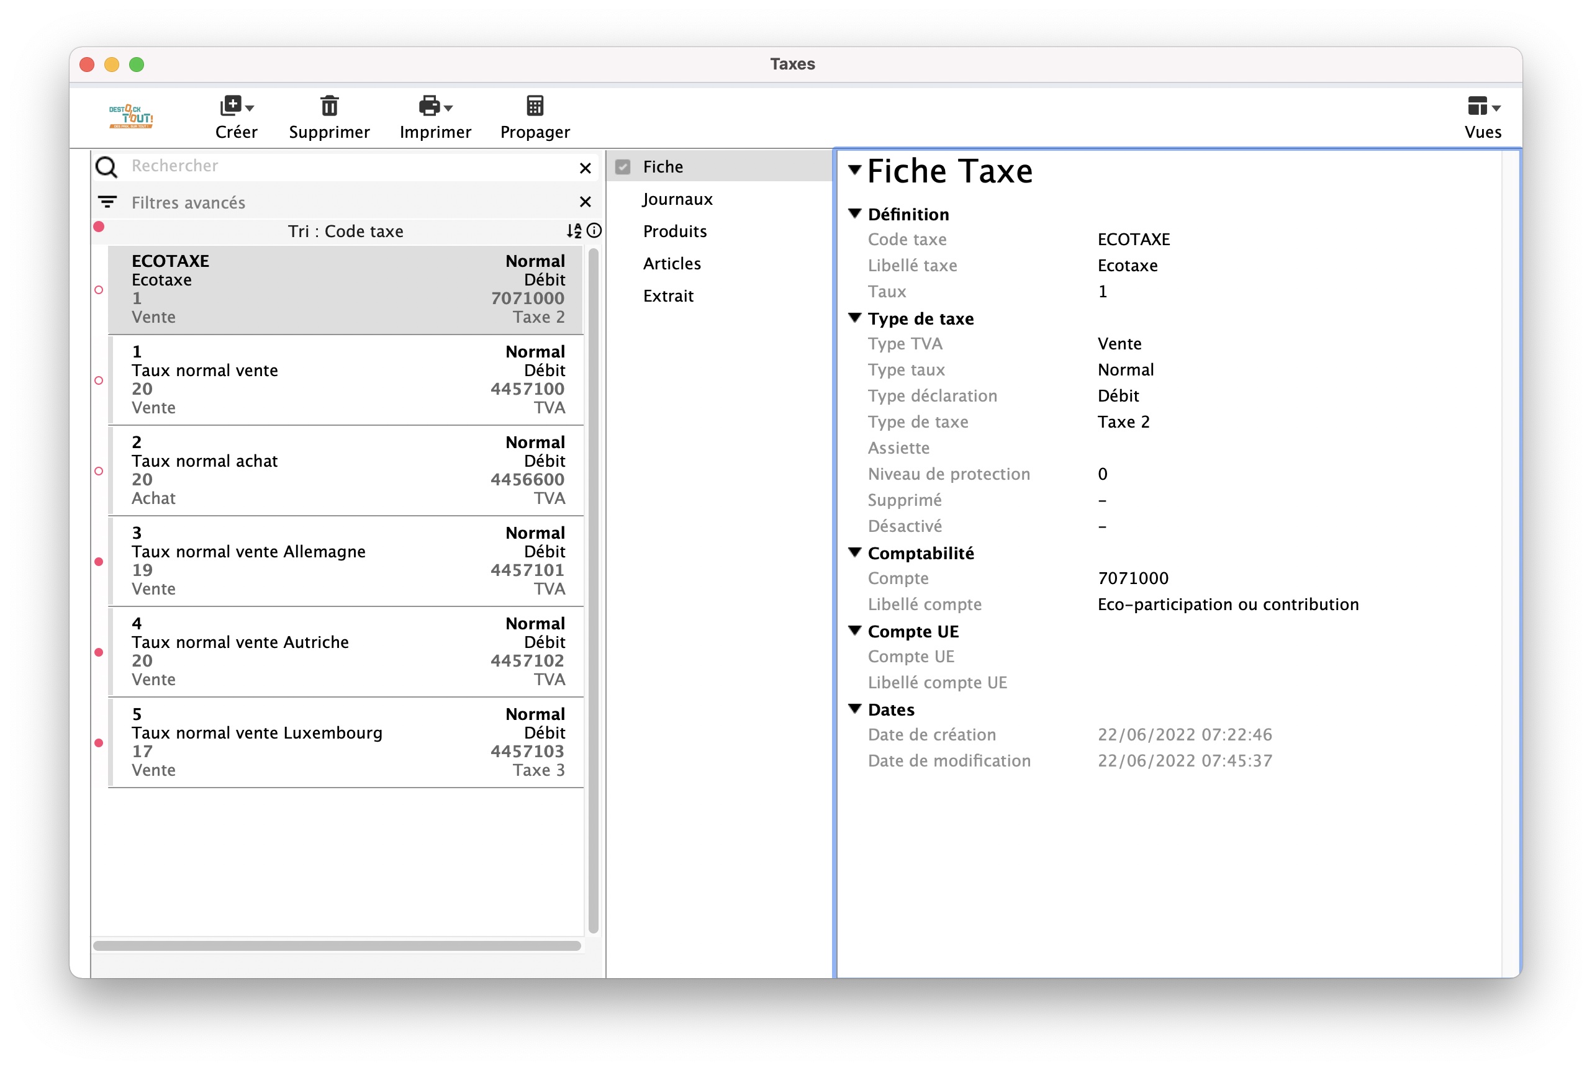Click the search magnifier icon
The height and width of the screenshot is (1070, 1592).
click(x=107, y=166)
